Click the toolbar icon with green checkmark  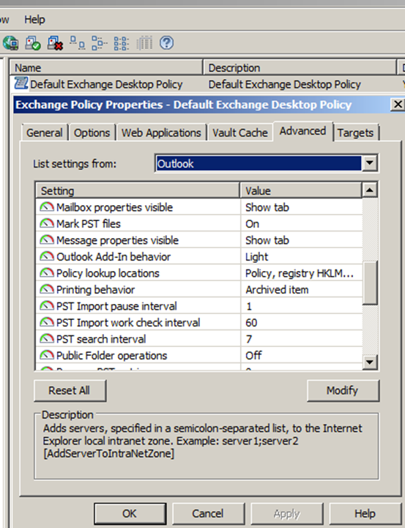[x=33, y=43]
